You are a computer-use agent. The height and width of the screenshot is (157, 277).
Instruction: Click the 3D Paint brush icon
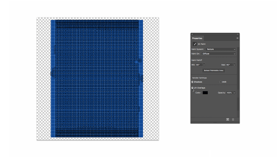coord(194,44)
